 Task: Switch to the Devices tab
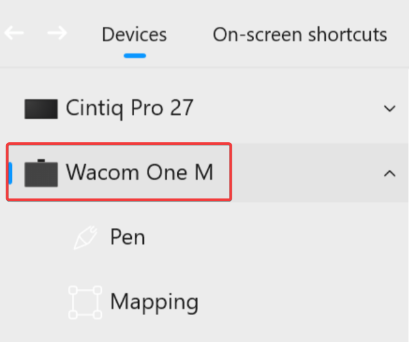point(134,34)
